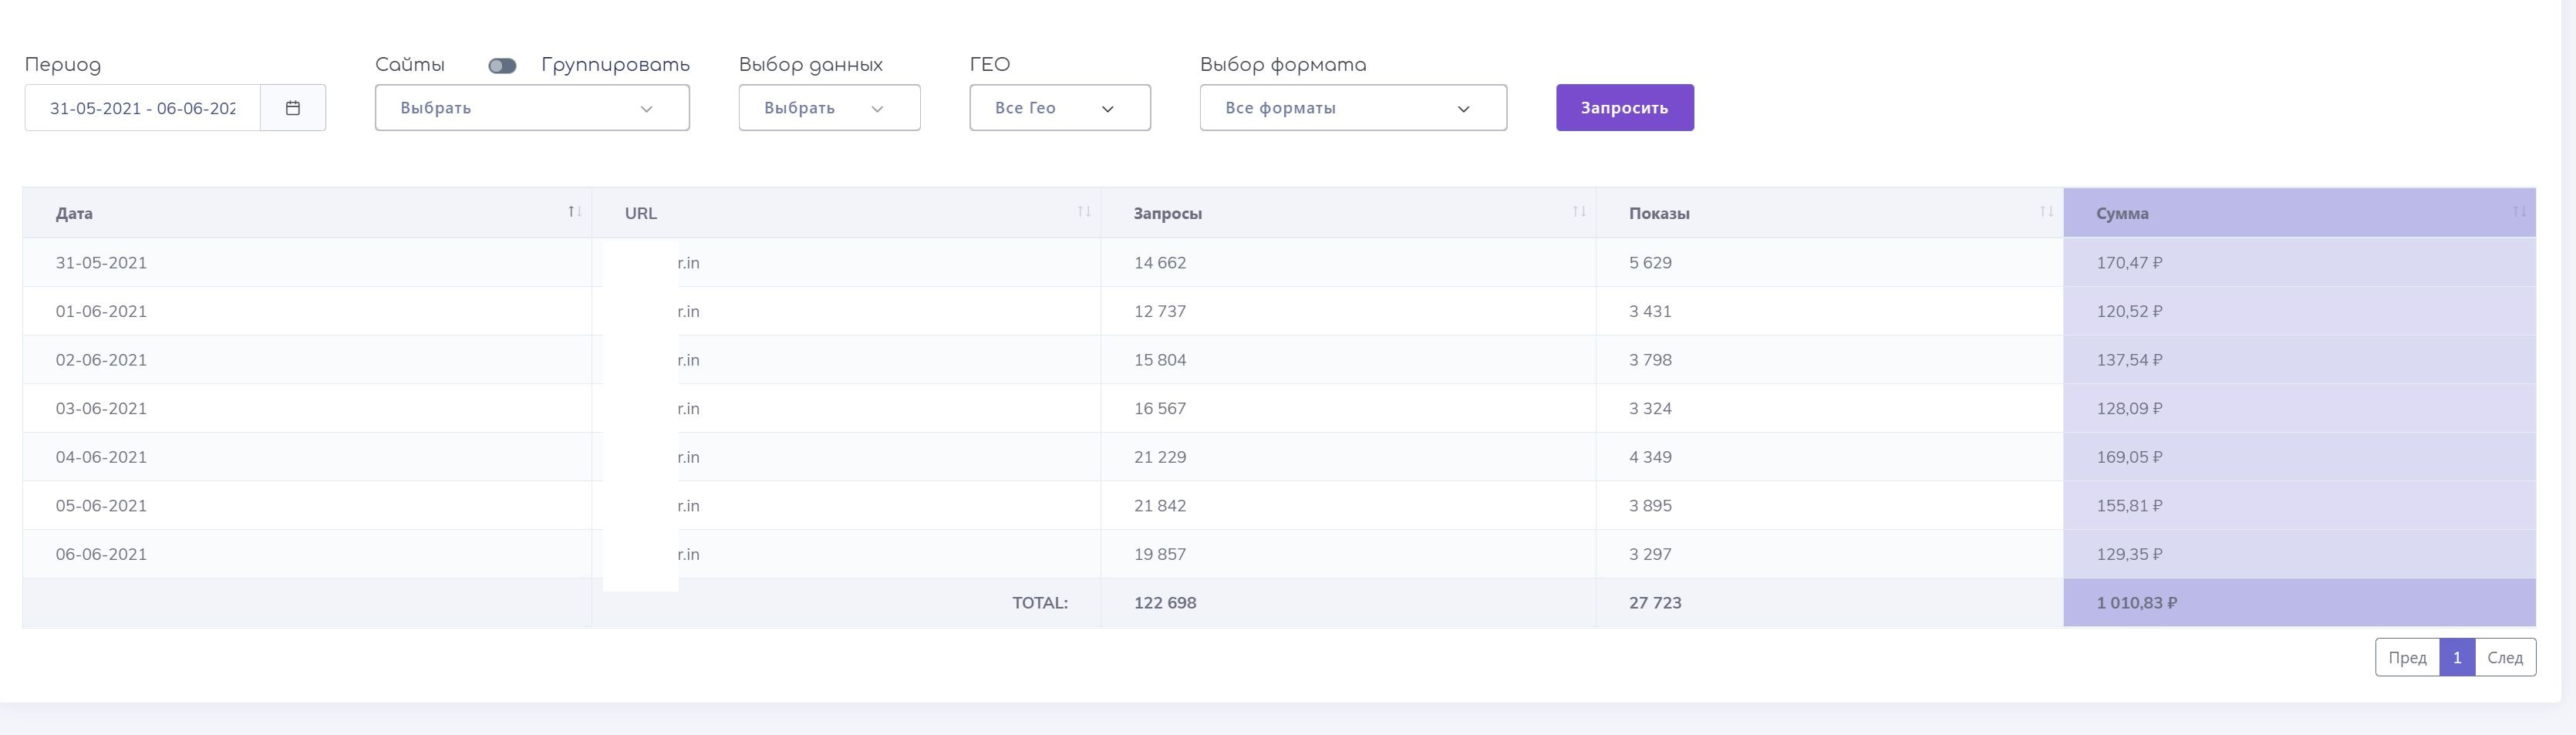Sort table by Дата column arrows
This screenshot has width=2576, height=735.
pyautogui.click(x=574, y=212)
